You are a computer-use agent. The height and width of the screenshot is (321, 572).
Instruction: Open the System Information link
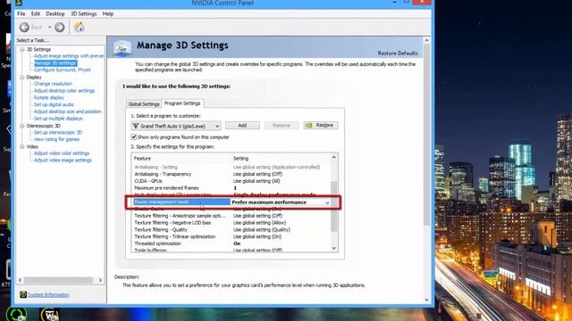click(48, 295)
